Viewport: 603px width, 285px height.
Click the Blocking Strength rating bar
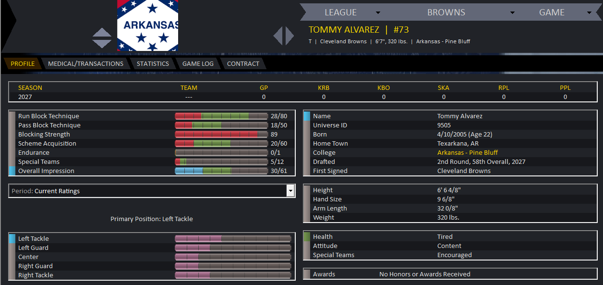pos(221,134)
